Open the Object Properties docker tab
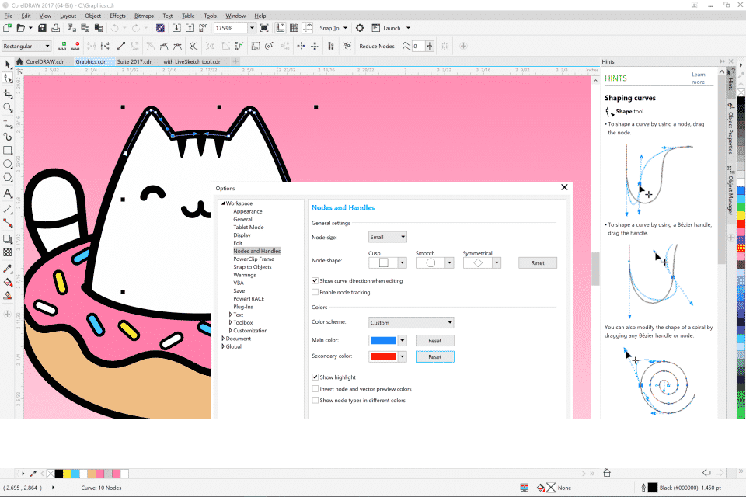Image resolution: width=746 pixels, height=497 pixels. pyautogui.click(x=730, y=128)
